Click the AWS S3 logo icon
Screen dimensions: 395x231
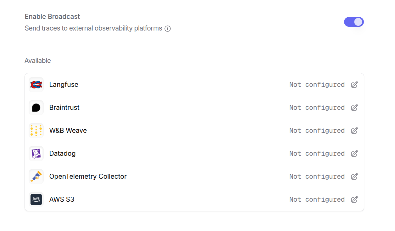tap(36, 200)
